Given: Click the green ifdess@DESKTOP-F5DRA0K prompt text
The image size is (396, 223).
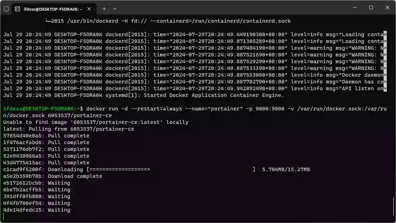Looking at the screenshot, I should pos(39,109).
